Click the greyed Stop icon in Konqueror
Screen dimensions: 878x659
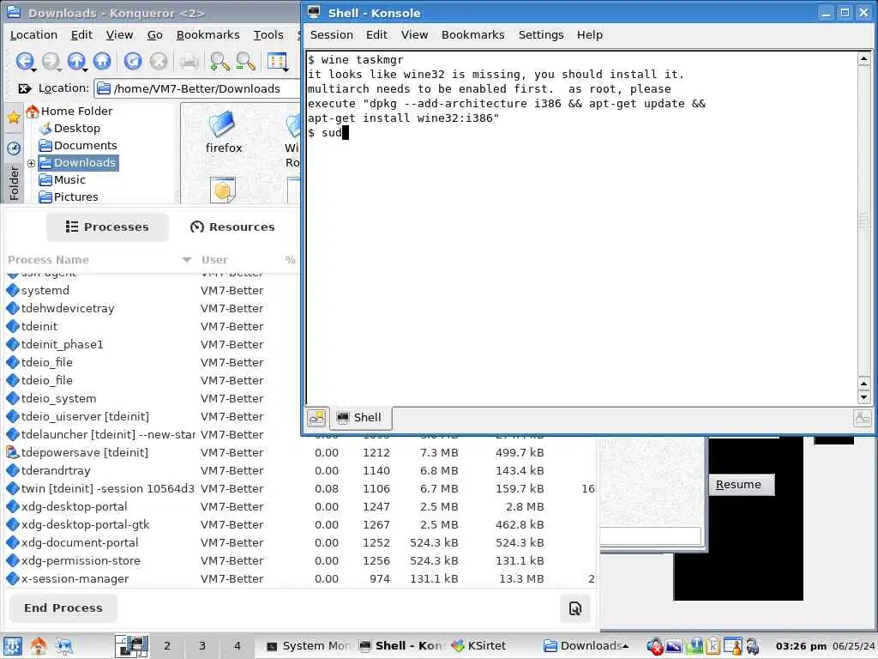click(159, 61)
